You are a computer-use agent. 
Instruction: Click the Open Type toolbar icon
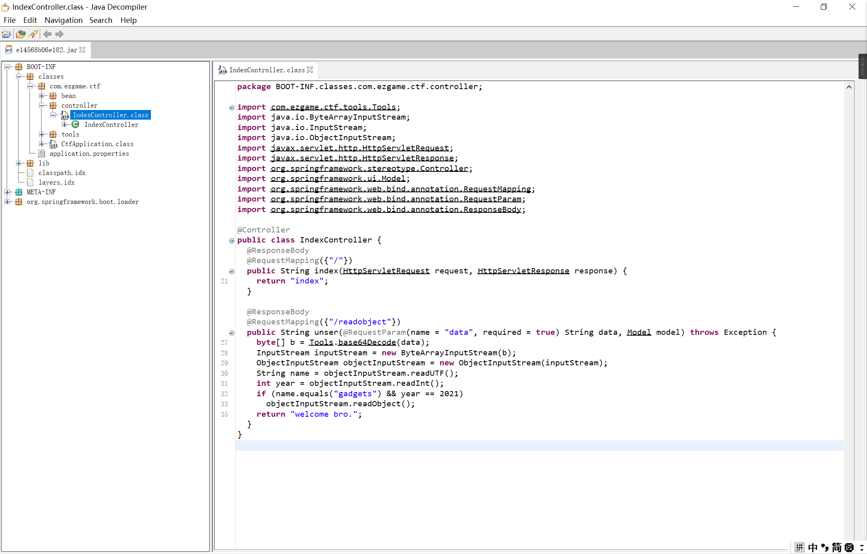[20, 34]
